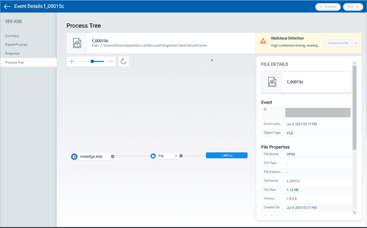Click the File node folder icon
The image size is (367, 228).
(153, 156)
